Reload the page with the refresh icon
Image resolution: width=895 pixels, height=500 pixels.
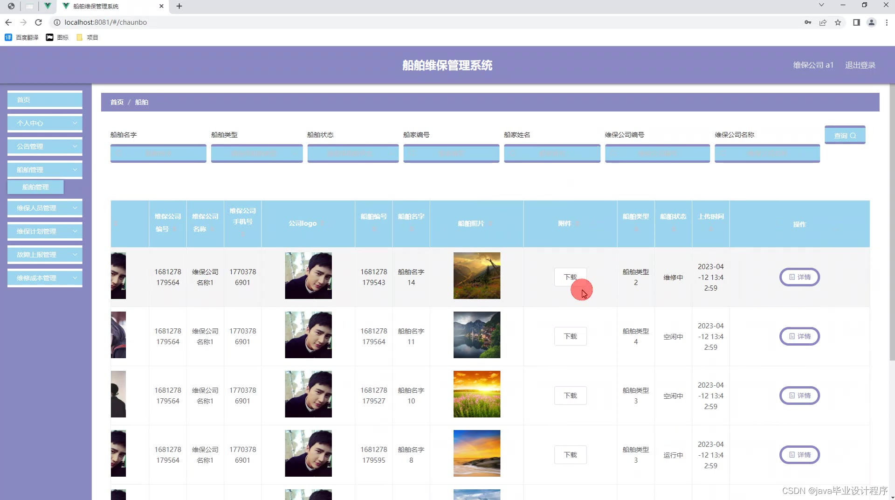tap(39, 22)
